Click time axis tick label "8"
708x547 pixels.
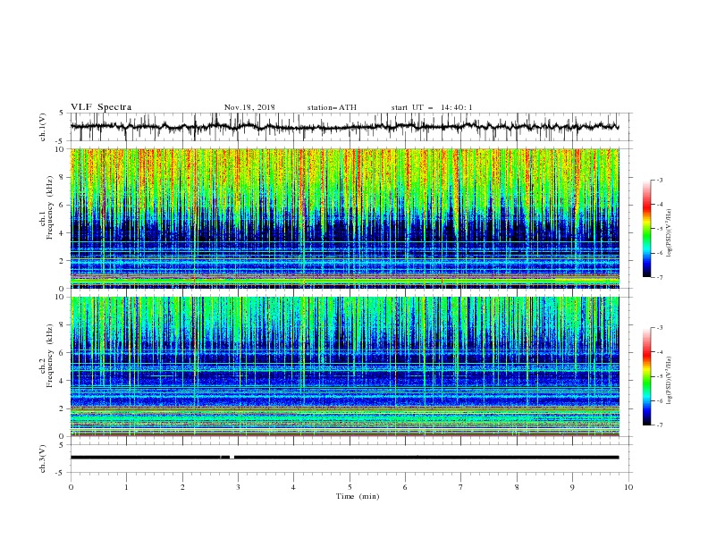point(517,487)
